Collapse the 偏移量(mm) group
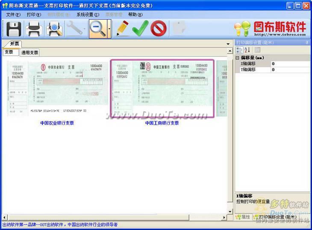 tap(237, 58)
